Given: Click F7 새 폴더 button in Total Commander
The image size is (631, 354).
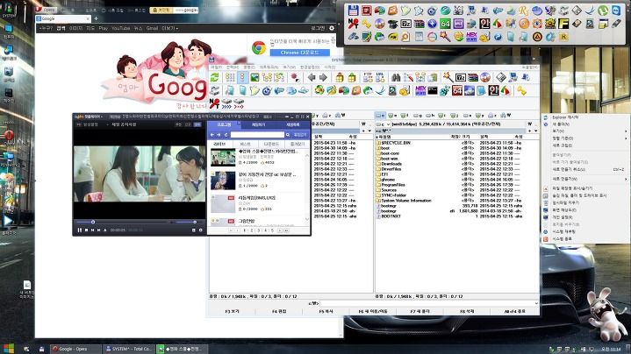Looking at the screenshot, I should tap(420, 311).
